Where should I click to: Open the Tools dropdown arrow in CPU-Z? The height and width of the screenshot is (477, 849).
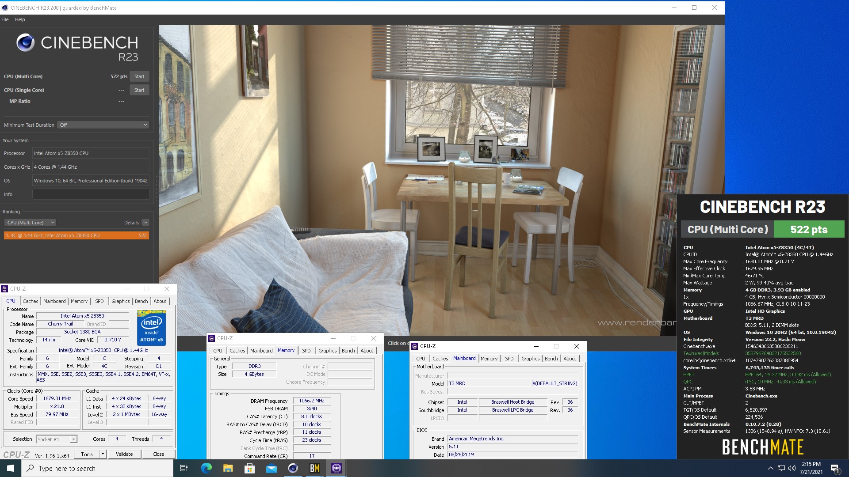click(x=103, y=454)
